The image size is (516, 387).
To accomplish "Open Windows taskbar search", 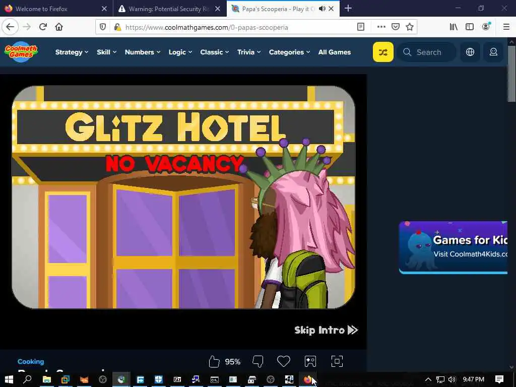I will click(28, 379).
